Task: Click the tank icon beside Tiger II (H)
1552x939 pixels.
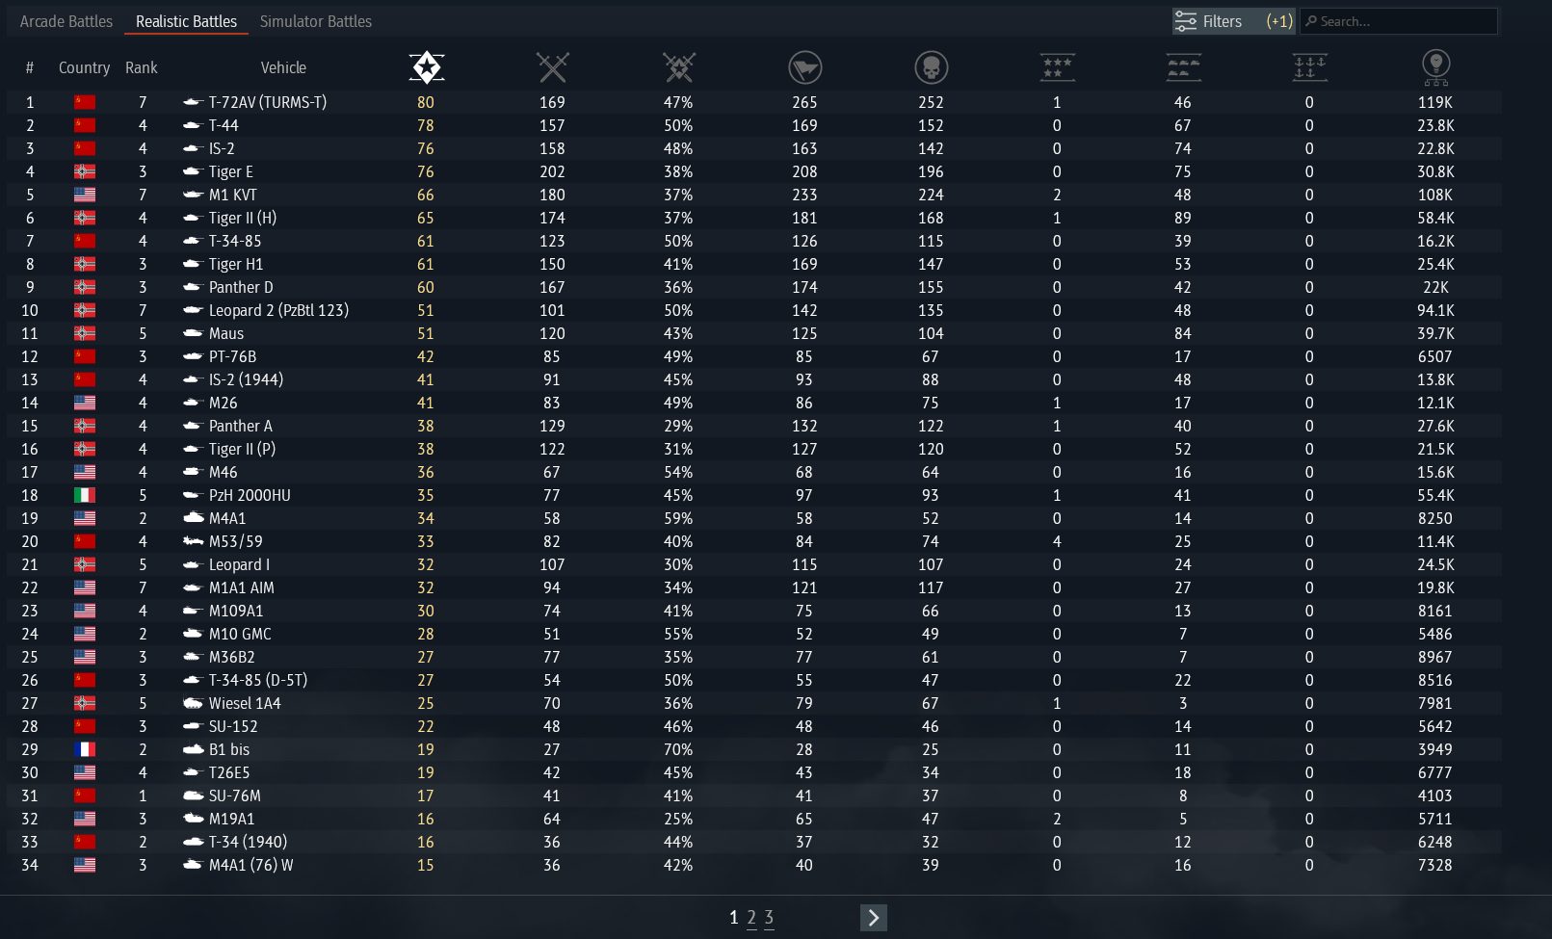Action: point(193,218)
